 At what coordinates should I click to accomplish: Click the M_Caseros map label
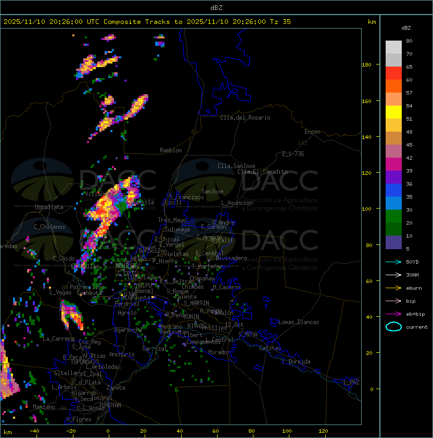click(227, 287)
